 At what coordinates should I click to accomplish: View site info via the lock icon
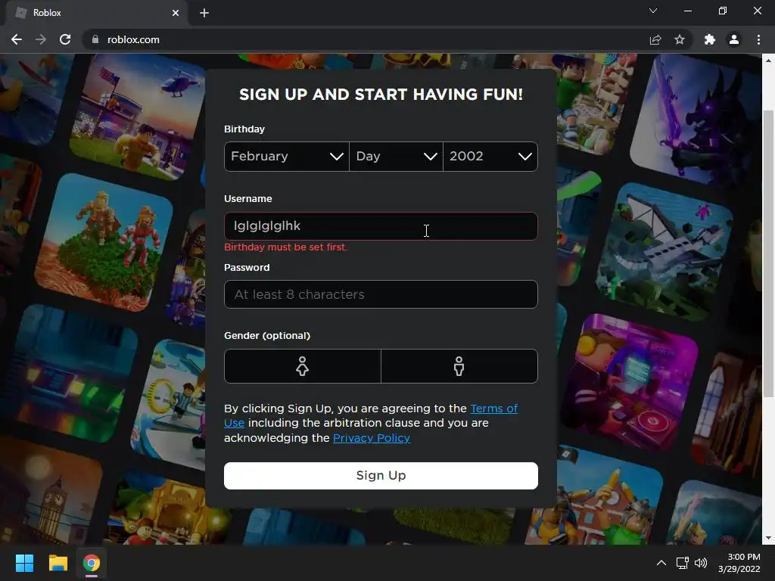[x=95, y=39]
